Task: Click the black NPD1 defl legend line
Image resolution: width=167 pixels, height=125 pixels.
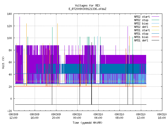Action: coord(155,40)
